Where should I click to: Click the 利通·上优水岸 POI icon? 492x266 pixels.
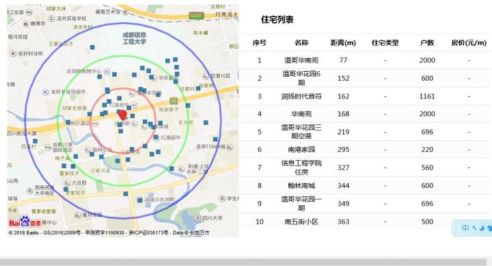pyautogui.click(x=181, y=170)
